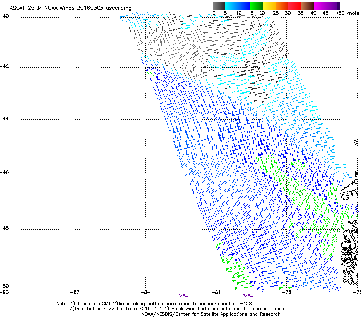Click the "-90" longitude label
The height and width of the screenshot is (317, 361).
tap(4, 292)
